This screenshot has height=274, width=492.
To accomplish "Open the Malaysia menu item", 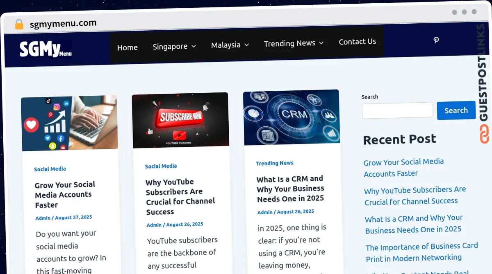I will pos(225,45).
